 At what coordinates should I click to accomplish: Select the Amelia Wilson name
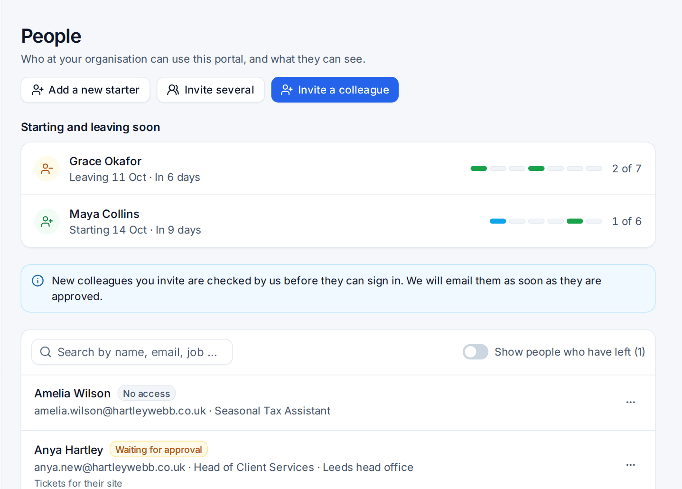pos(72,394)
